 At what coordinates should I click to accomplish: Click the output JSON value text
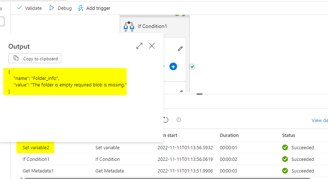70,85
